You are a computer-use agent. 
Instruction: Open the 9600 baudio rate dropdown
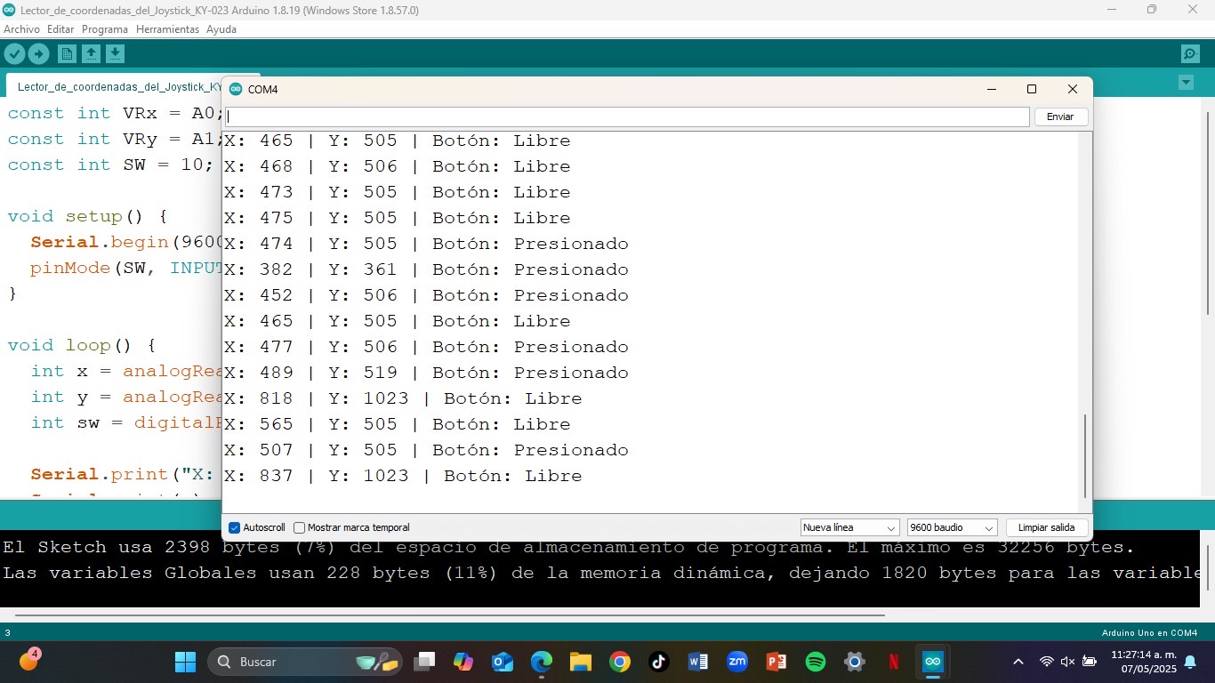(x=951, y=527)
